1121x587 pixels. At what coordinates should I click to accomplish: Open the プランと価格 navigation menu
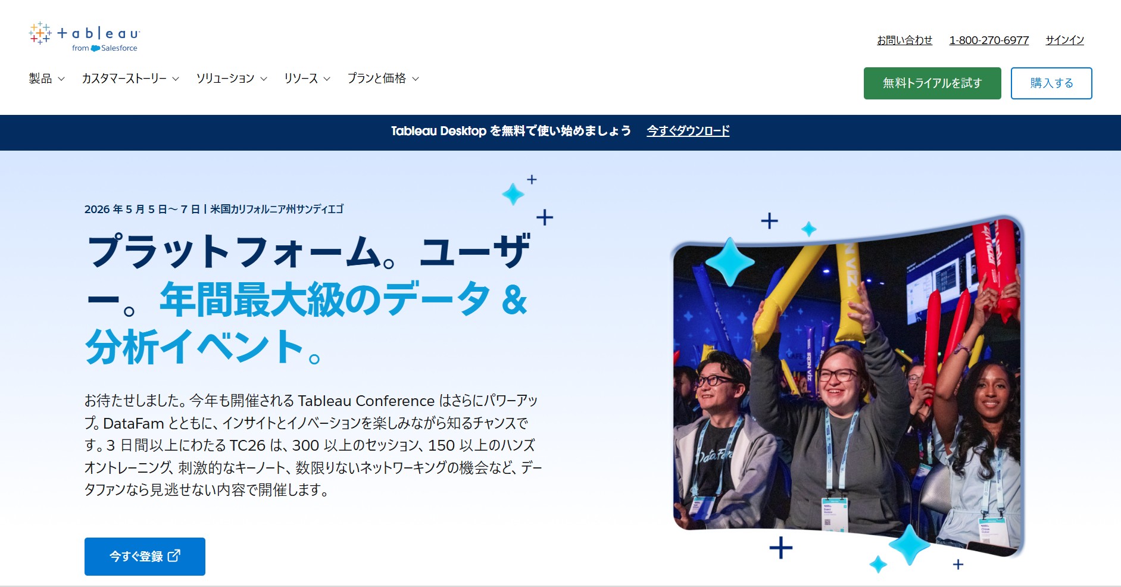383,79
